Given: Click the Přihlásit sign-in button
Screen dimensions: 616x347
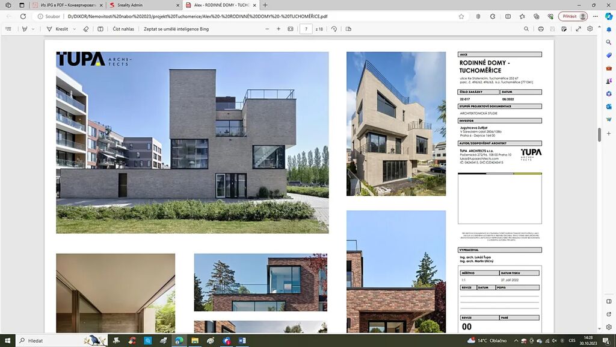Looking at the screenshot, I should (x=573, y=16).
